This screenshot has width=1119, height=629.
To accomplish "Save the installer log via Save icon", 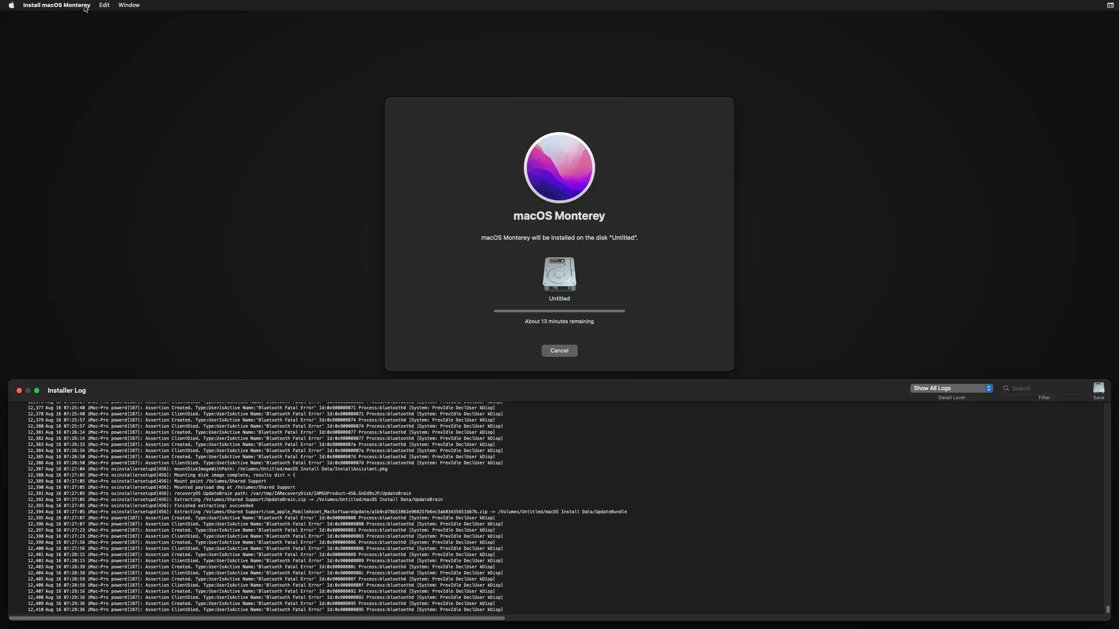I will click(x=1098, y=388).
